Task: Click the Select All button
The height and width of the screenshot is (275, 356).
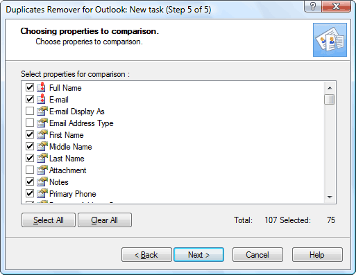Action: 49,220
